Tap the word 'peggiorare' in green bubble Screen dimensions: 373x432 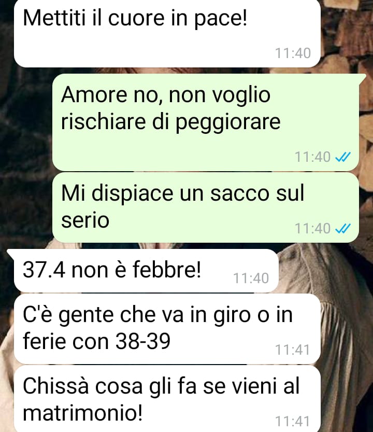click(x=228, y=122)
